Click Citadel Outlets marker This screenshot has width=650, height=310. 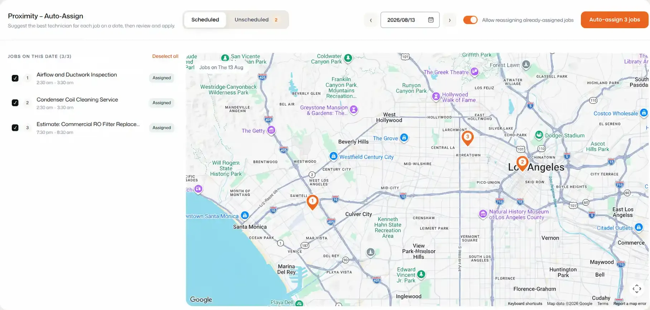point(639,227)
